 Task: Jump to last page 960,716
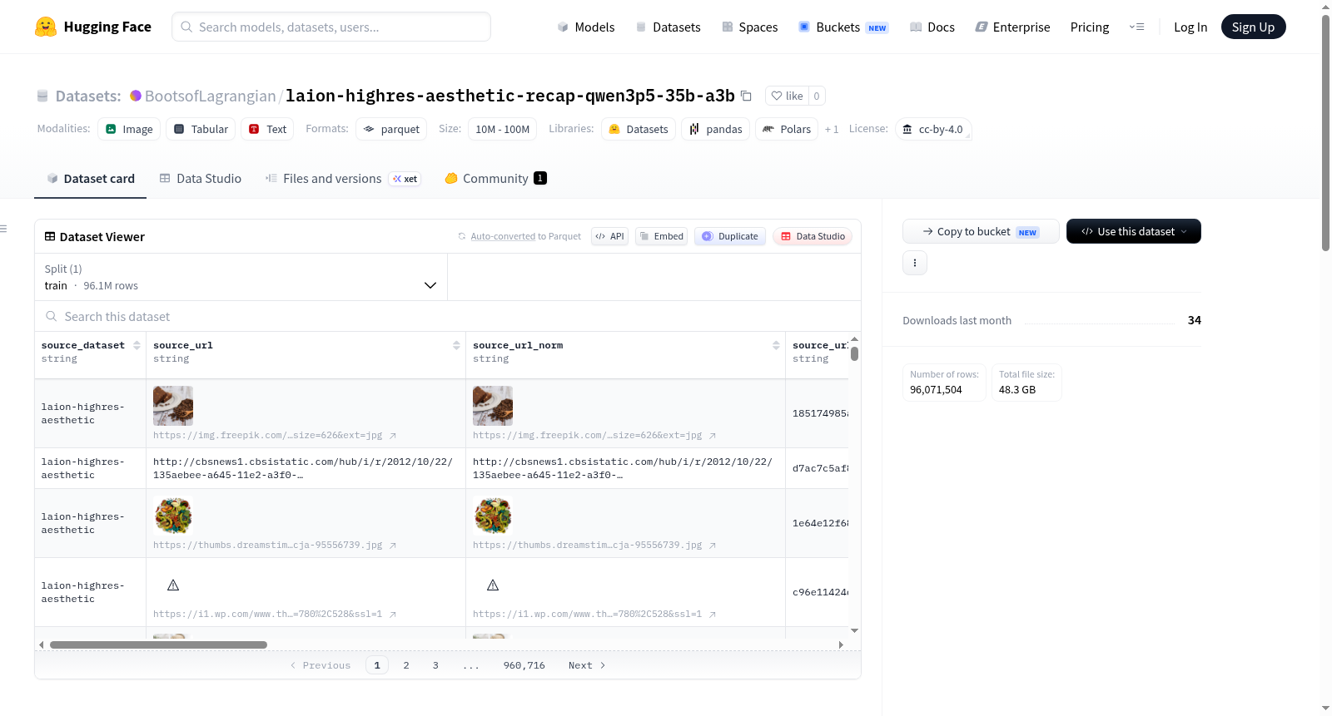coord(524,665)
